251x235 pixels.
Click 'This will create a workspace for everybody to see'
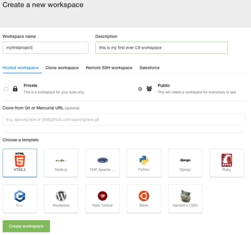pyautogui.click(x=197, y=92)
